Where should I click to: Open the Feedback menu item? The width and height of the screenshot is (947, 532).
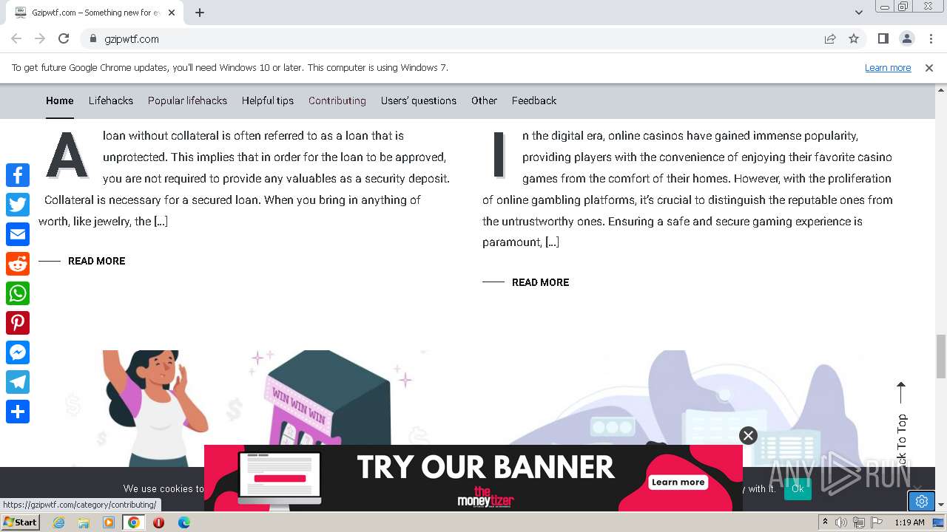(x=534, y=100)
